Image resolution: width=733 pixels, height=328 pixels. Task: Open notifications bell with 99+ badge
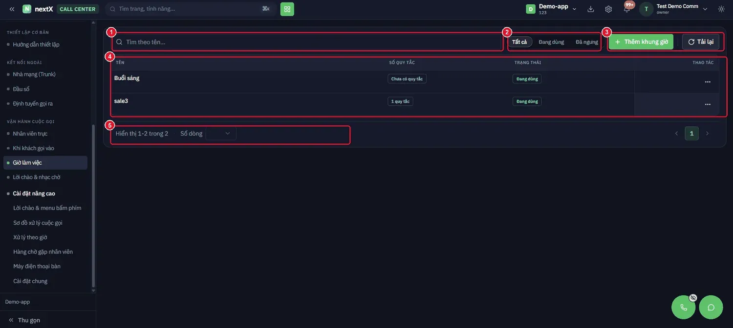(627, 9)
